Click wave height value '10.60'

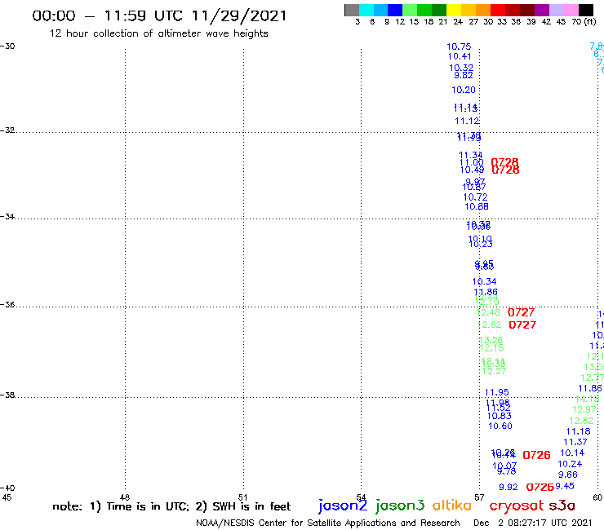(500, 426)
